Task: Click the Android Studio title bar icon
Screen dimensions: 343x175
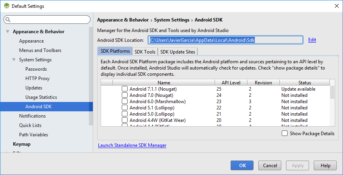Action: coord(6,6)
